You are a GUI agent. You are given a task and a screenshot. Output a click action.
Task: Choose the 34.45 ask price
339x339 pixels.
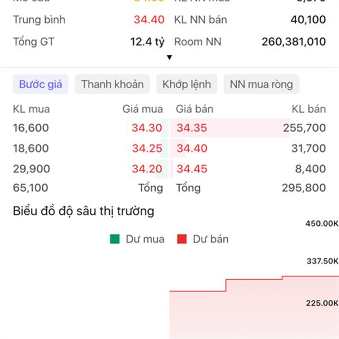tap(192, 169)
